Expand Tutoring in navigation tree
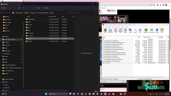Viewport: 171px width, 96px height. click(2, 31)
